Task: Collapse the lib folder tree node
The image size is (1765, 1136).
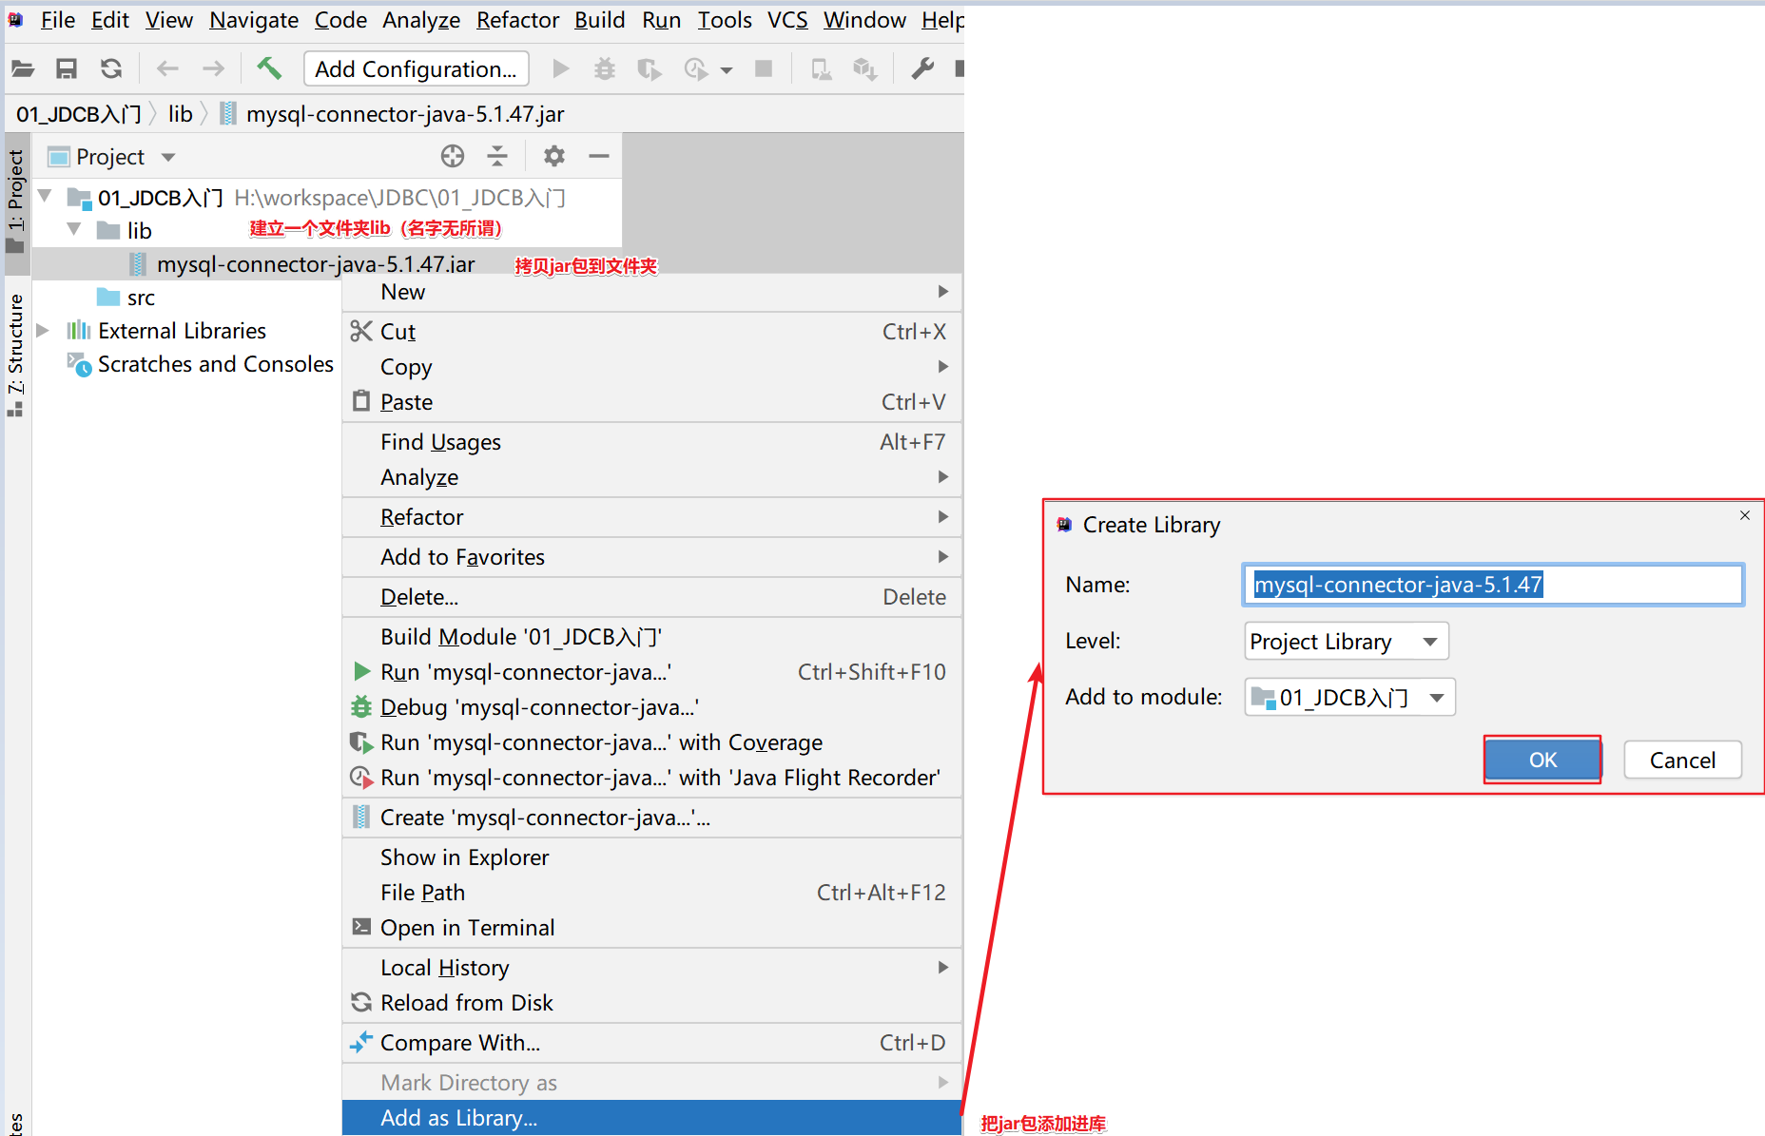Action: [x=73, y=230]
